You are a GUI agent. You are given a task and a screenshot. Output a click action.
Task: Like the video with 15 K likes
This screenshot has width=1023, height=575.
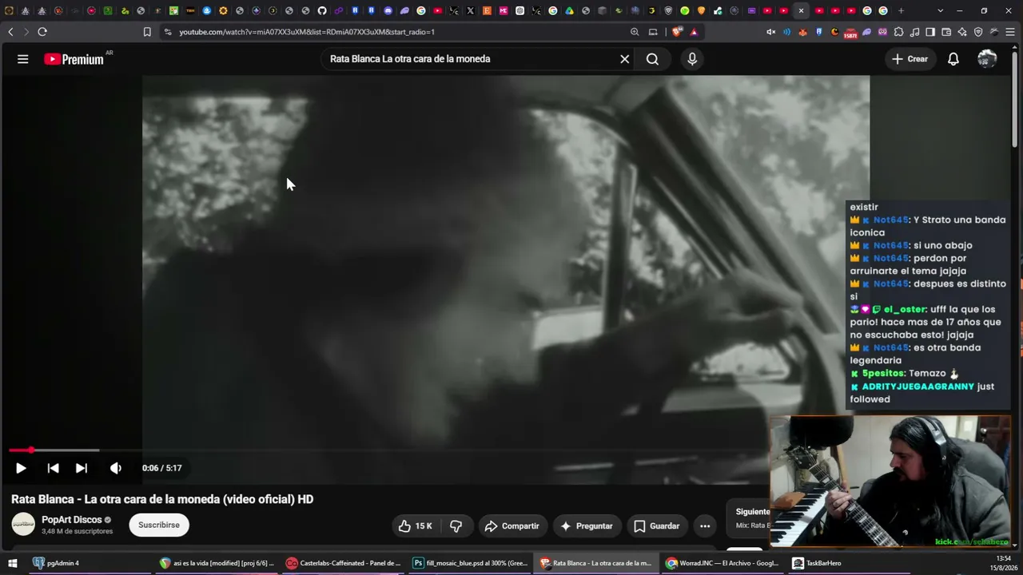coord(416,526)
